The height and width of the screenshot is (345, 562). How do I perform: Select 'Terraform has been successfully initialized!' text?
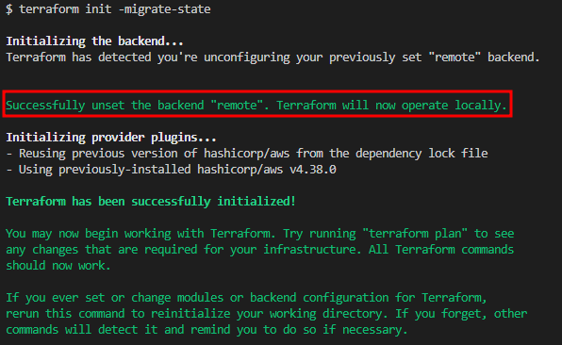(151, 202)
